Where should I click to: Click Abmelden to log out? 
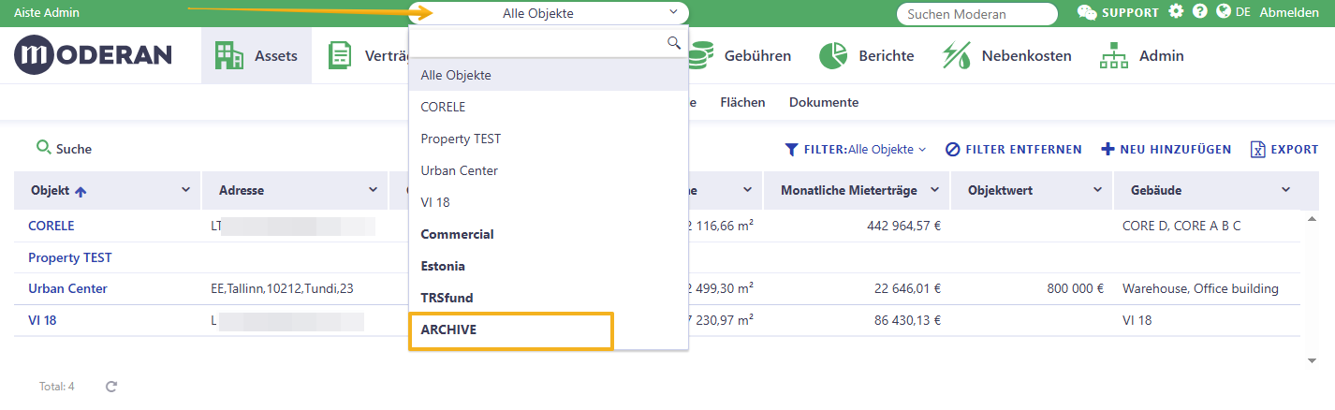pos(1289,13)
